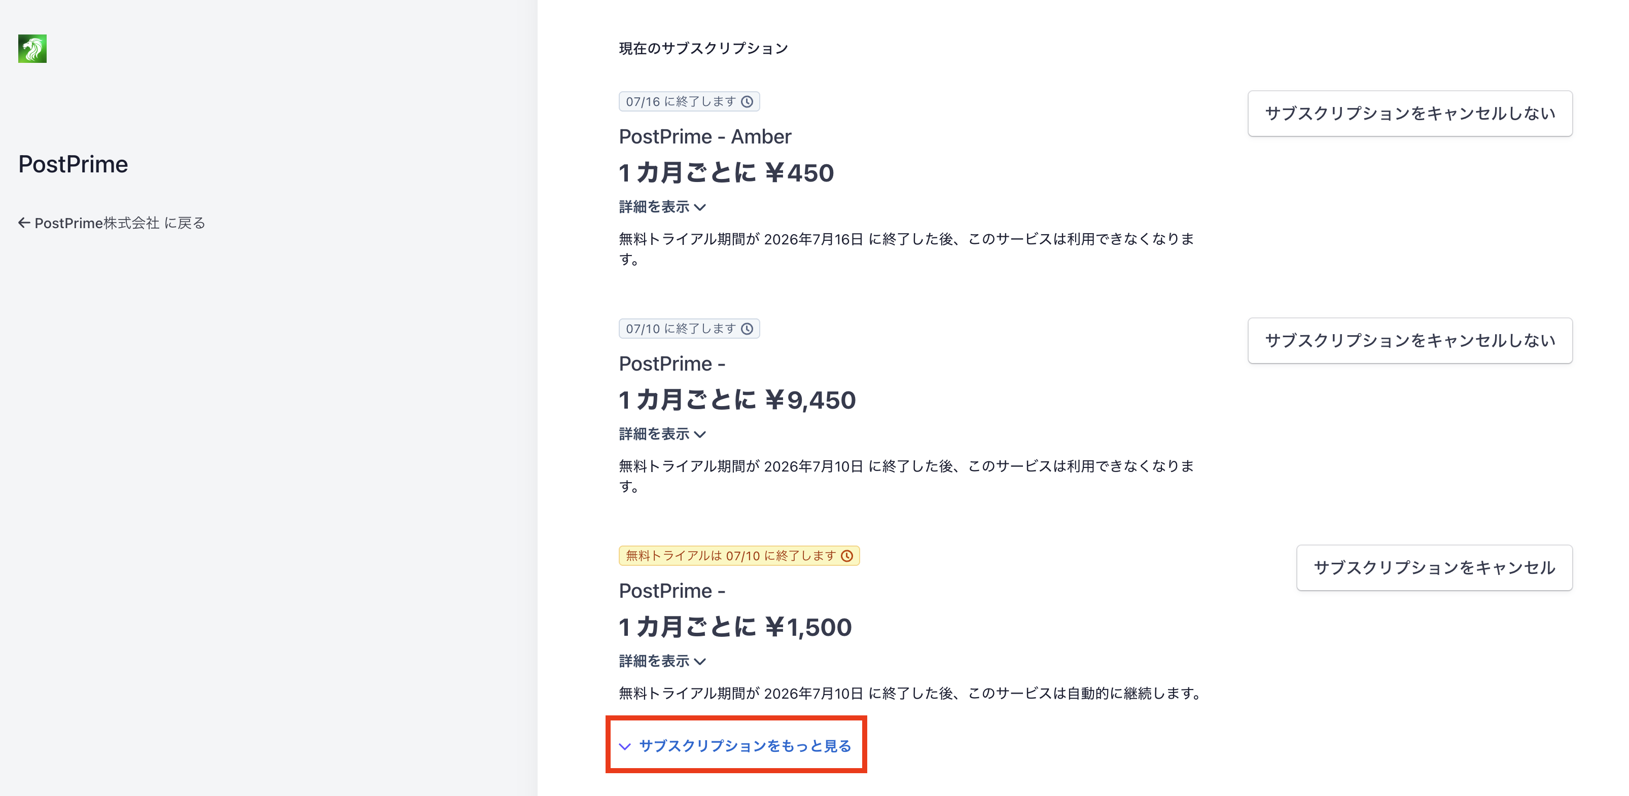Cancel the ¥1,500 subscription

(x=1434, y=568)
